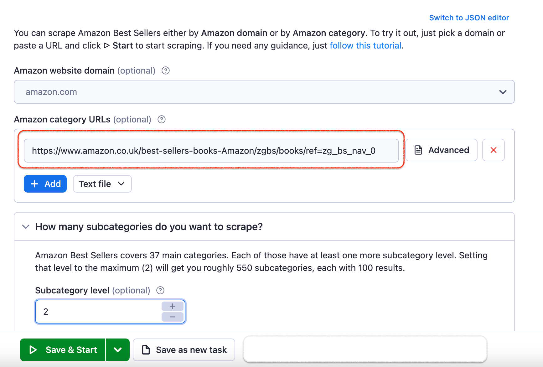This screenshot has width=543, height=367.
Task: Open help for Subcategory level
Action: click(160, 290)
